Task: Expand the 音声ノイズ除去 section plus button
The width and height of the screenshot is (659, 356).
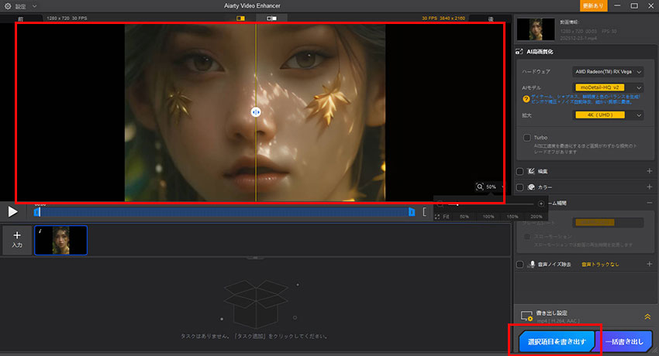Action: [650, 264]
